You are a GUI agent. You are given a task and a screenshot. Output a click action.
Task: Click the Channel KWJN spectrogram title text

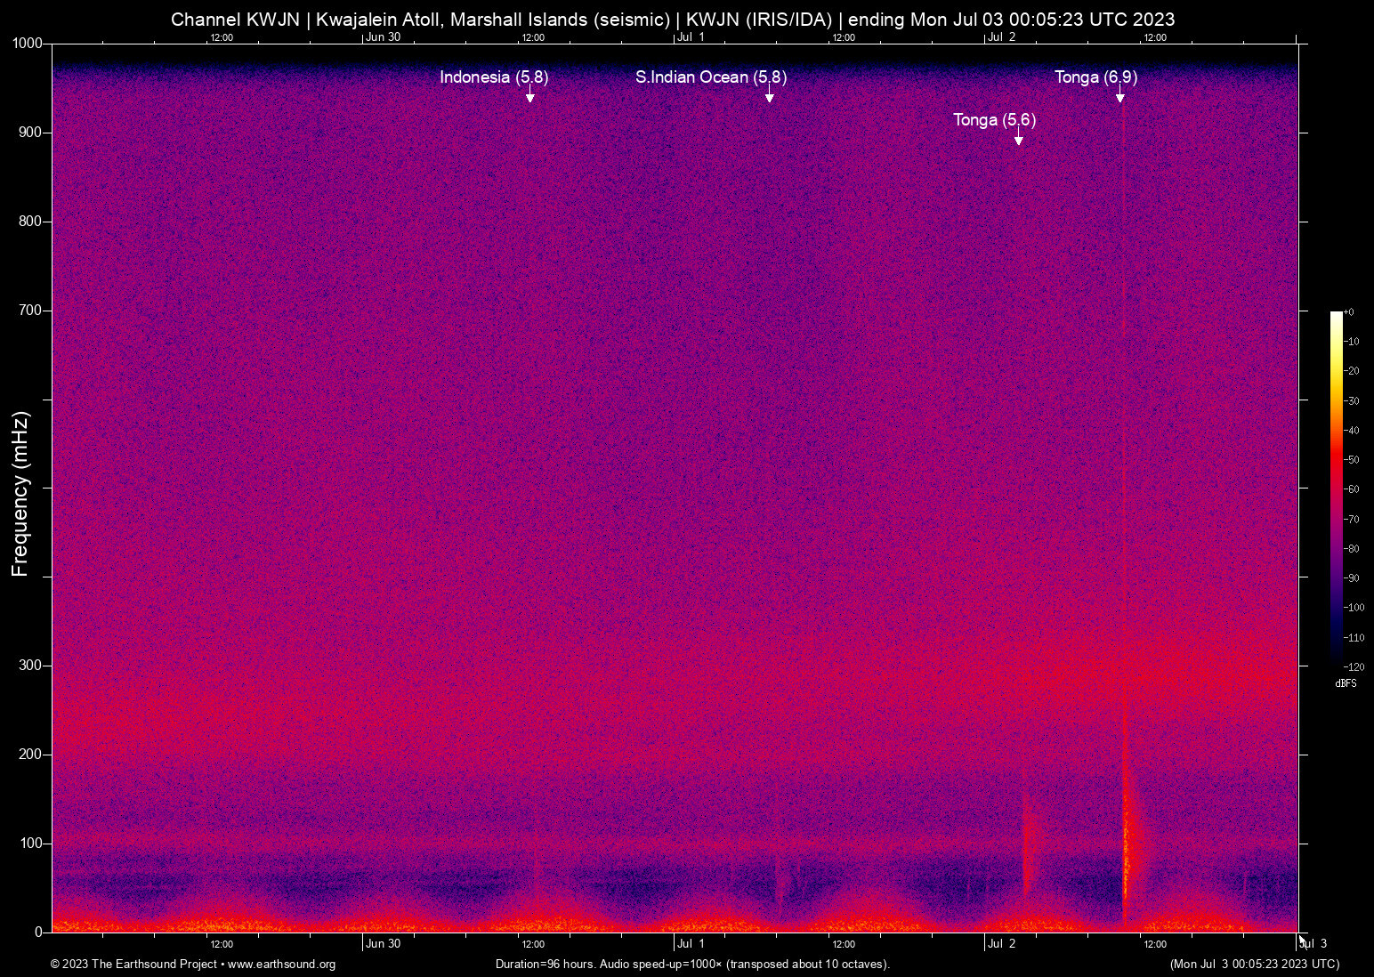pos(673,19)
